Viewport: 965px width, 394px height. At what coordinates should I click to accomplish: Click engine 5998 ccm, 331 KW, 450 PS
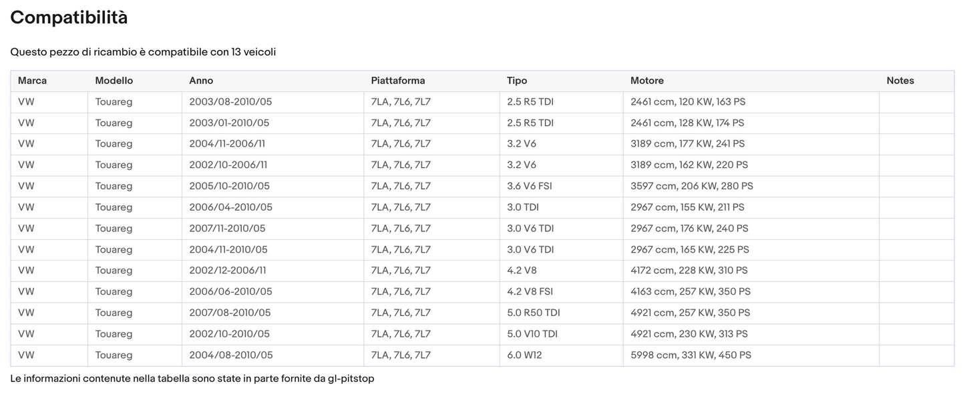tap(691, 355)
